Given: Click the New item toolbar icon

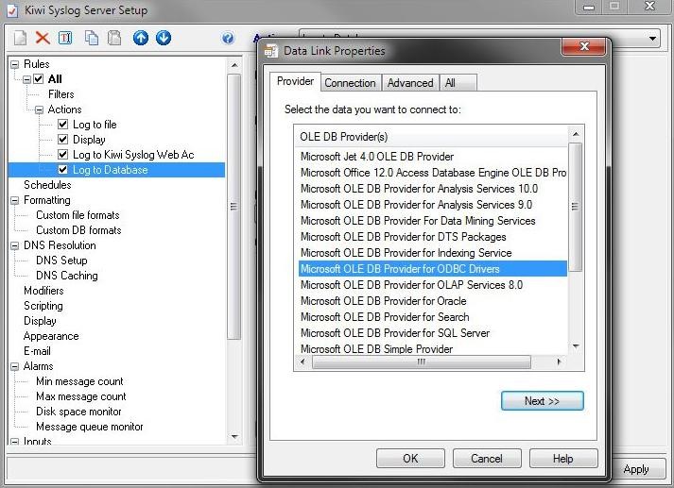Looking at the screenshot, I should 20,38.
